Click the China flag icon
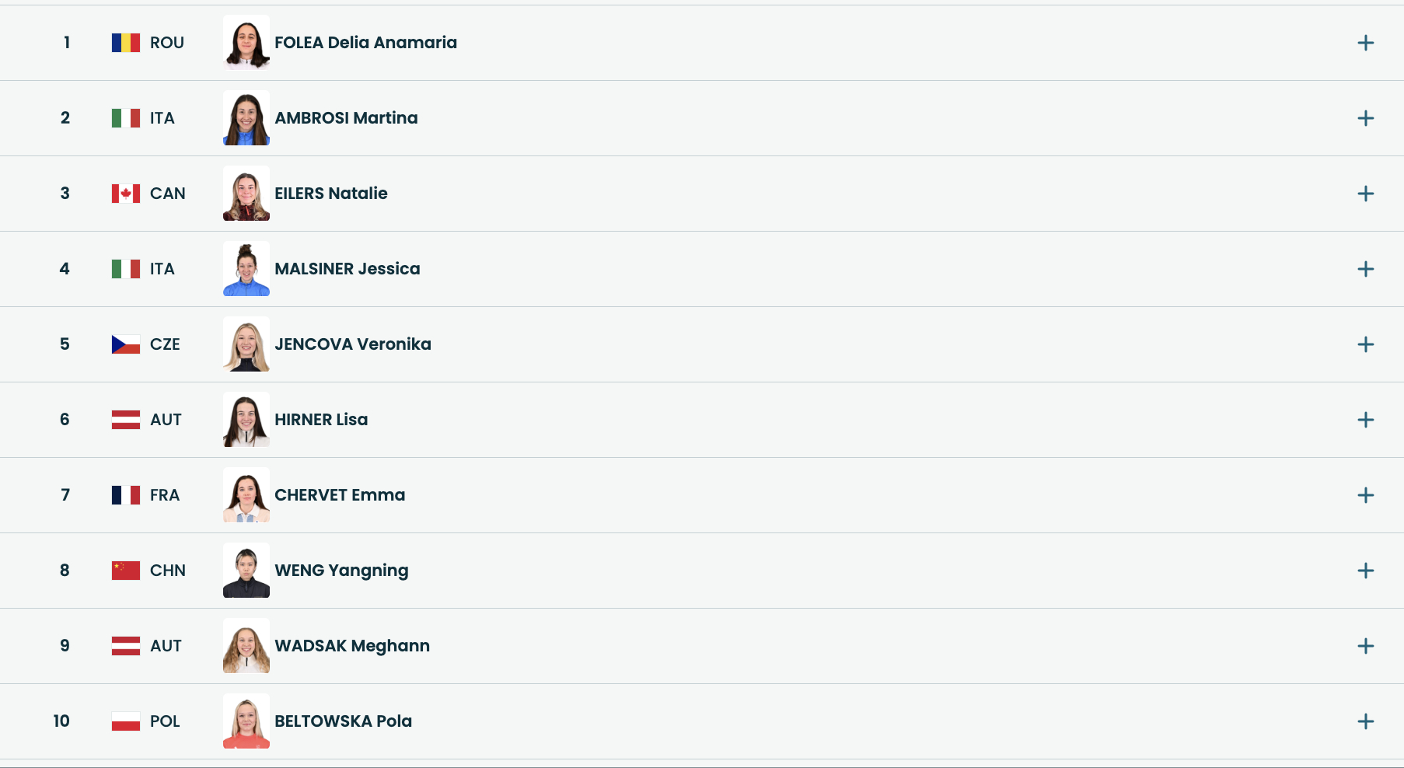This screenshot has height=768, width=1404. tap(126, 571)
